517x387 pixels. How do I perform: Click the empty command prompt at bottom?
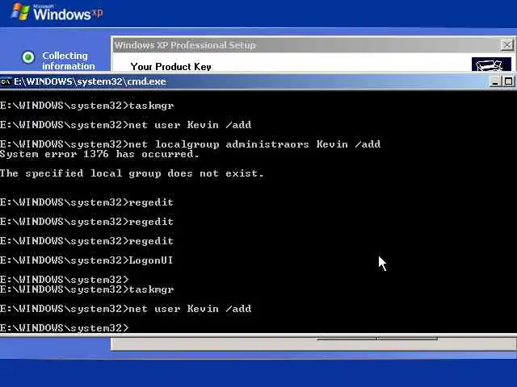[x=65, y=328]
